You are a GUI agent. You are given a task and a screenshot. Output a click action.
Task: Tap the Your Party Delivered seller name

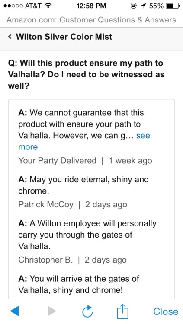[x=58, y=161]
